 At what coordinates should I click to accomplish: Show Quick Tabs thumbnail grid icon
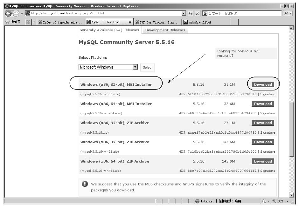point(28,22)
